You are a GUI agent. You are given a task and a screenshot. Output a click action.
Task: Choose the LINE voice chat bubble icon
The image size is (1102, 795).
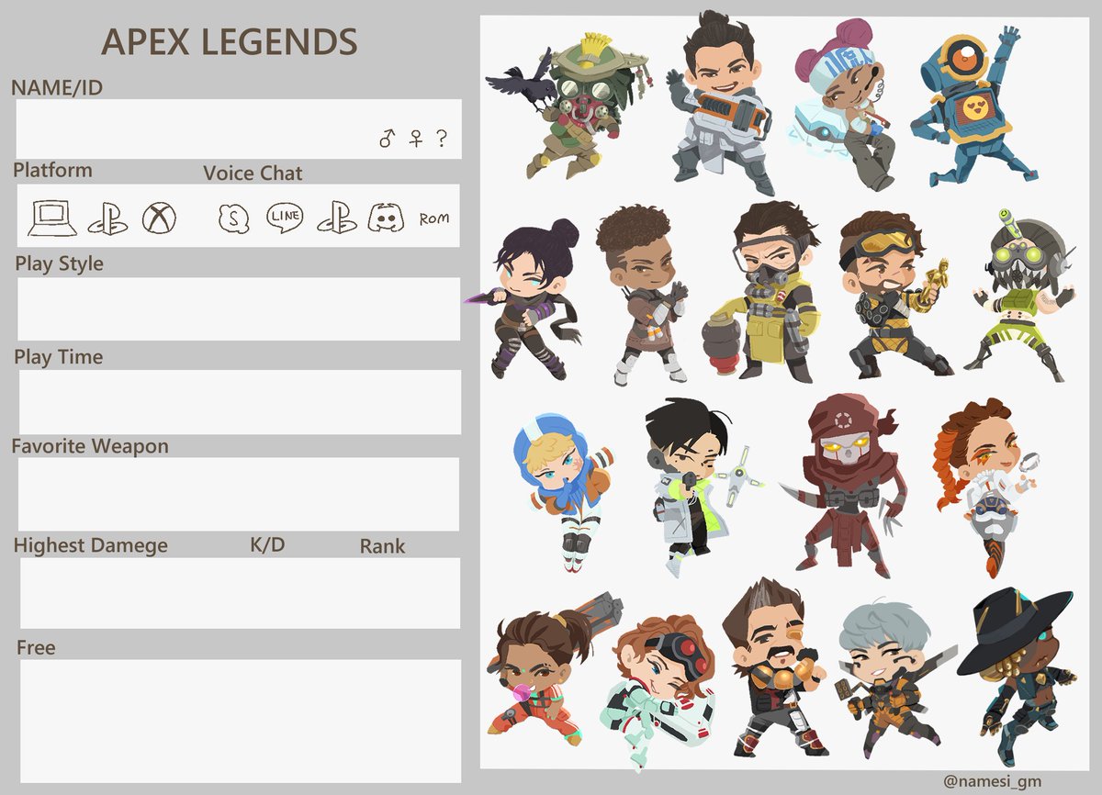pyautogui.click(x=284, y=218)
